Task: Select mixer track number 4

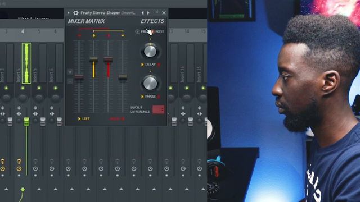Action: 22,31
